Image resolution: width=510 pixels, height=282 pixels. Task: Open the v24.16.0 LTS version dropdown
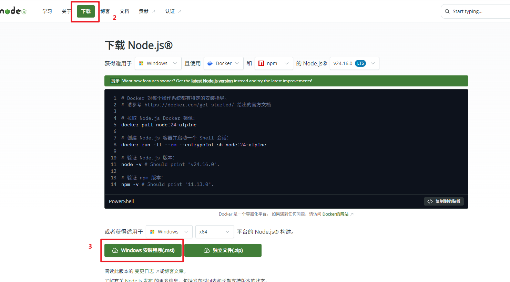[x=355, y=63]
